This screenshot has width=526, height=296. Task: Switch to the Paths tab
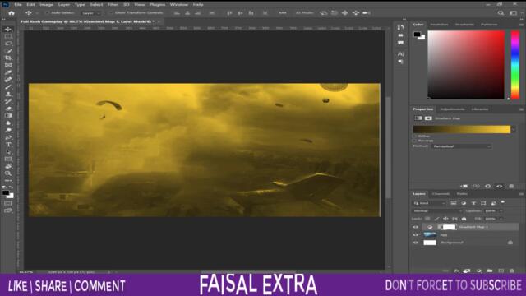pos(462,194)
